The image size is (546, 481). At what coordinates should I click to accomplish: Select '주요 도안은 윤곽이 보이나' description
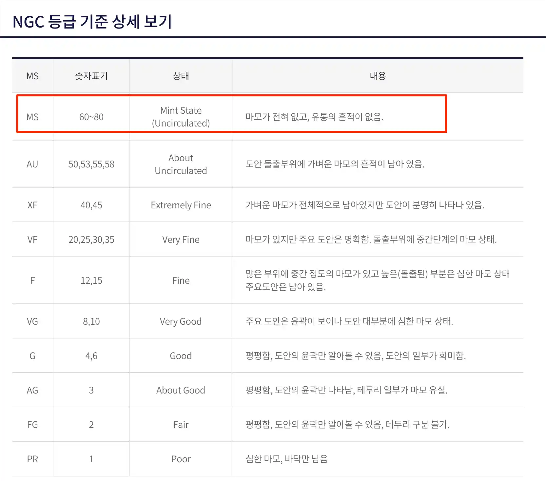point(349,321)
